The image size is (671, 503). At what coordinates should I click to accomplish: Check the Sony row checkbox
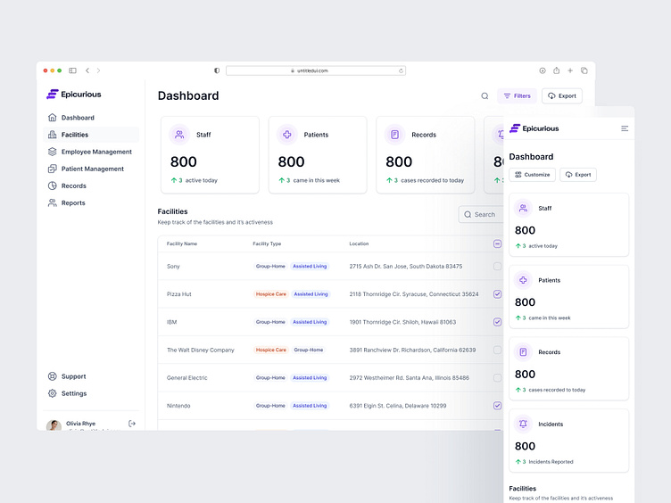tap(497, 266)
